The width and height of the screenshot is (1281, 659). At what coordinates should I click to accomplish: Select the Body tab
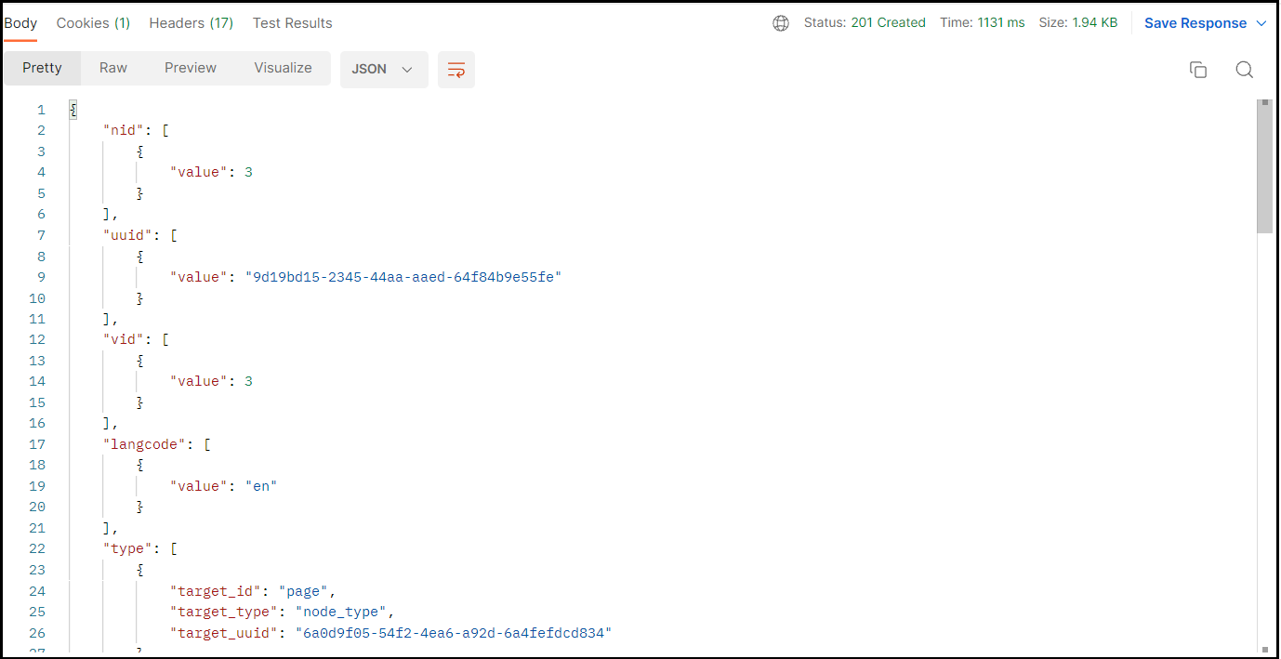click(20, 23)
